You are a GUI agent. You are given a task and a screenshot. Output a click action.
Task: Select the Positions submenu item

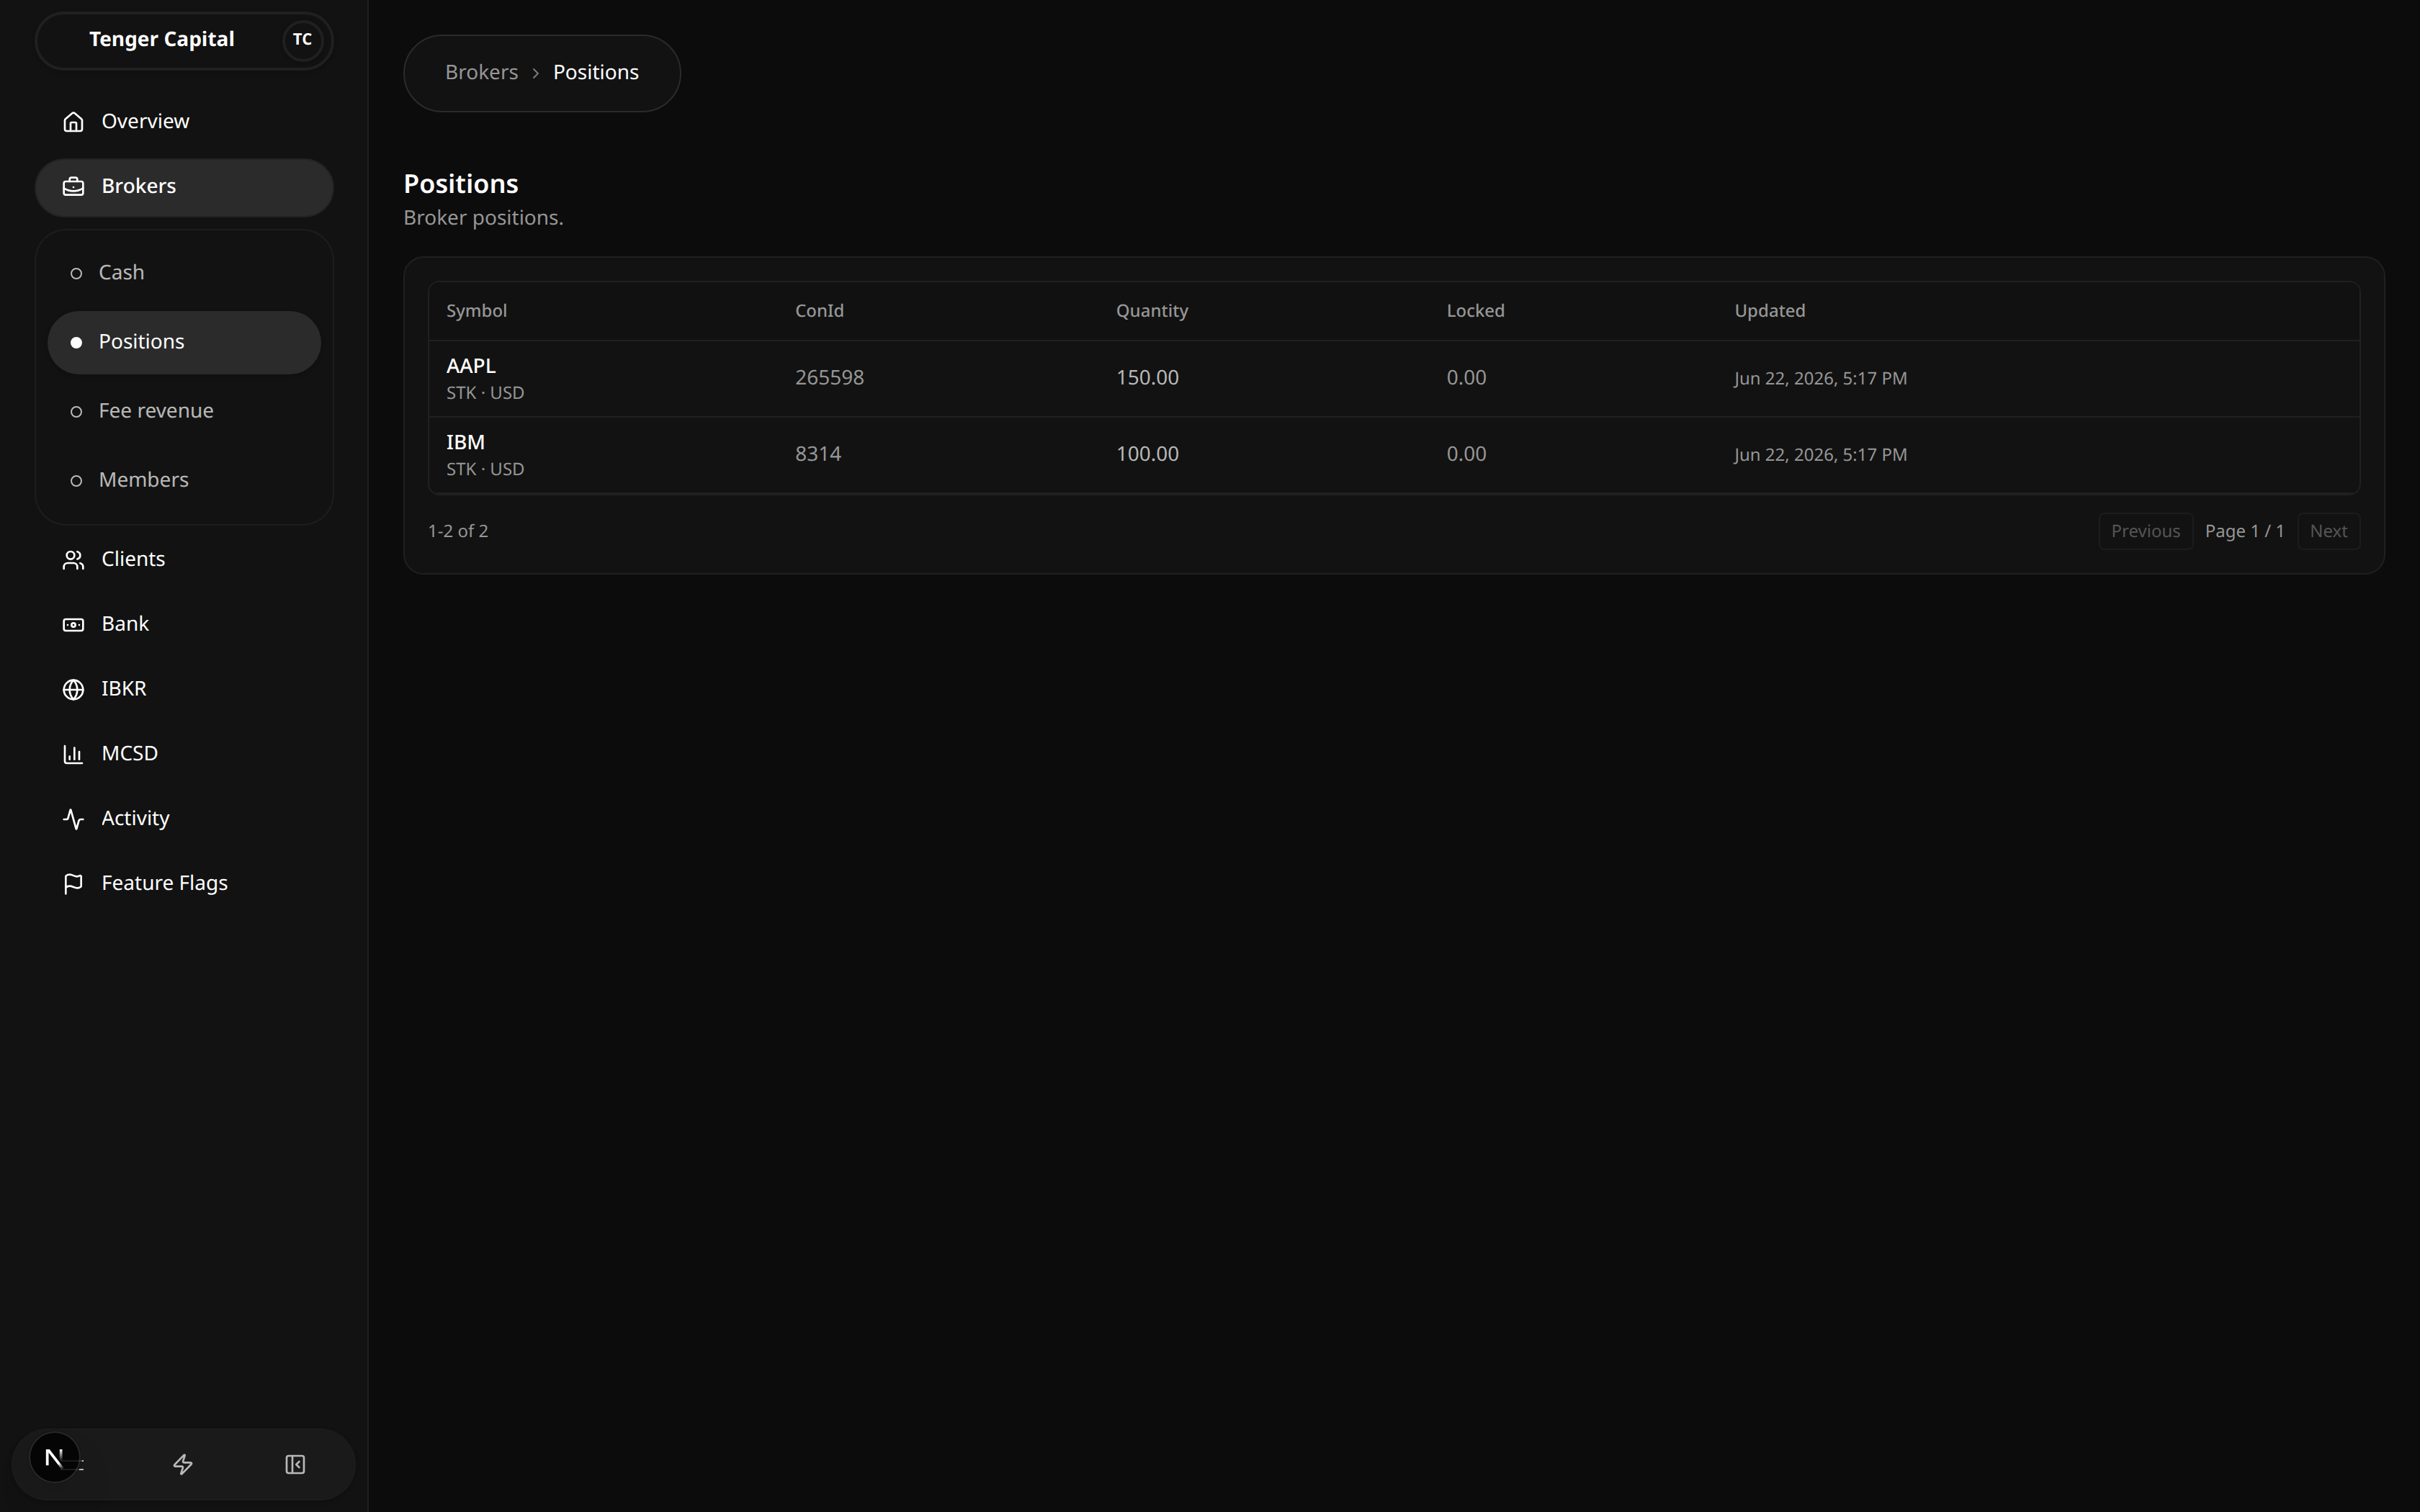[x=184, y=342]
